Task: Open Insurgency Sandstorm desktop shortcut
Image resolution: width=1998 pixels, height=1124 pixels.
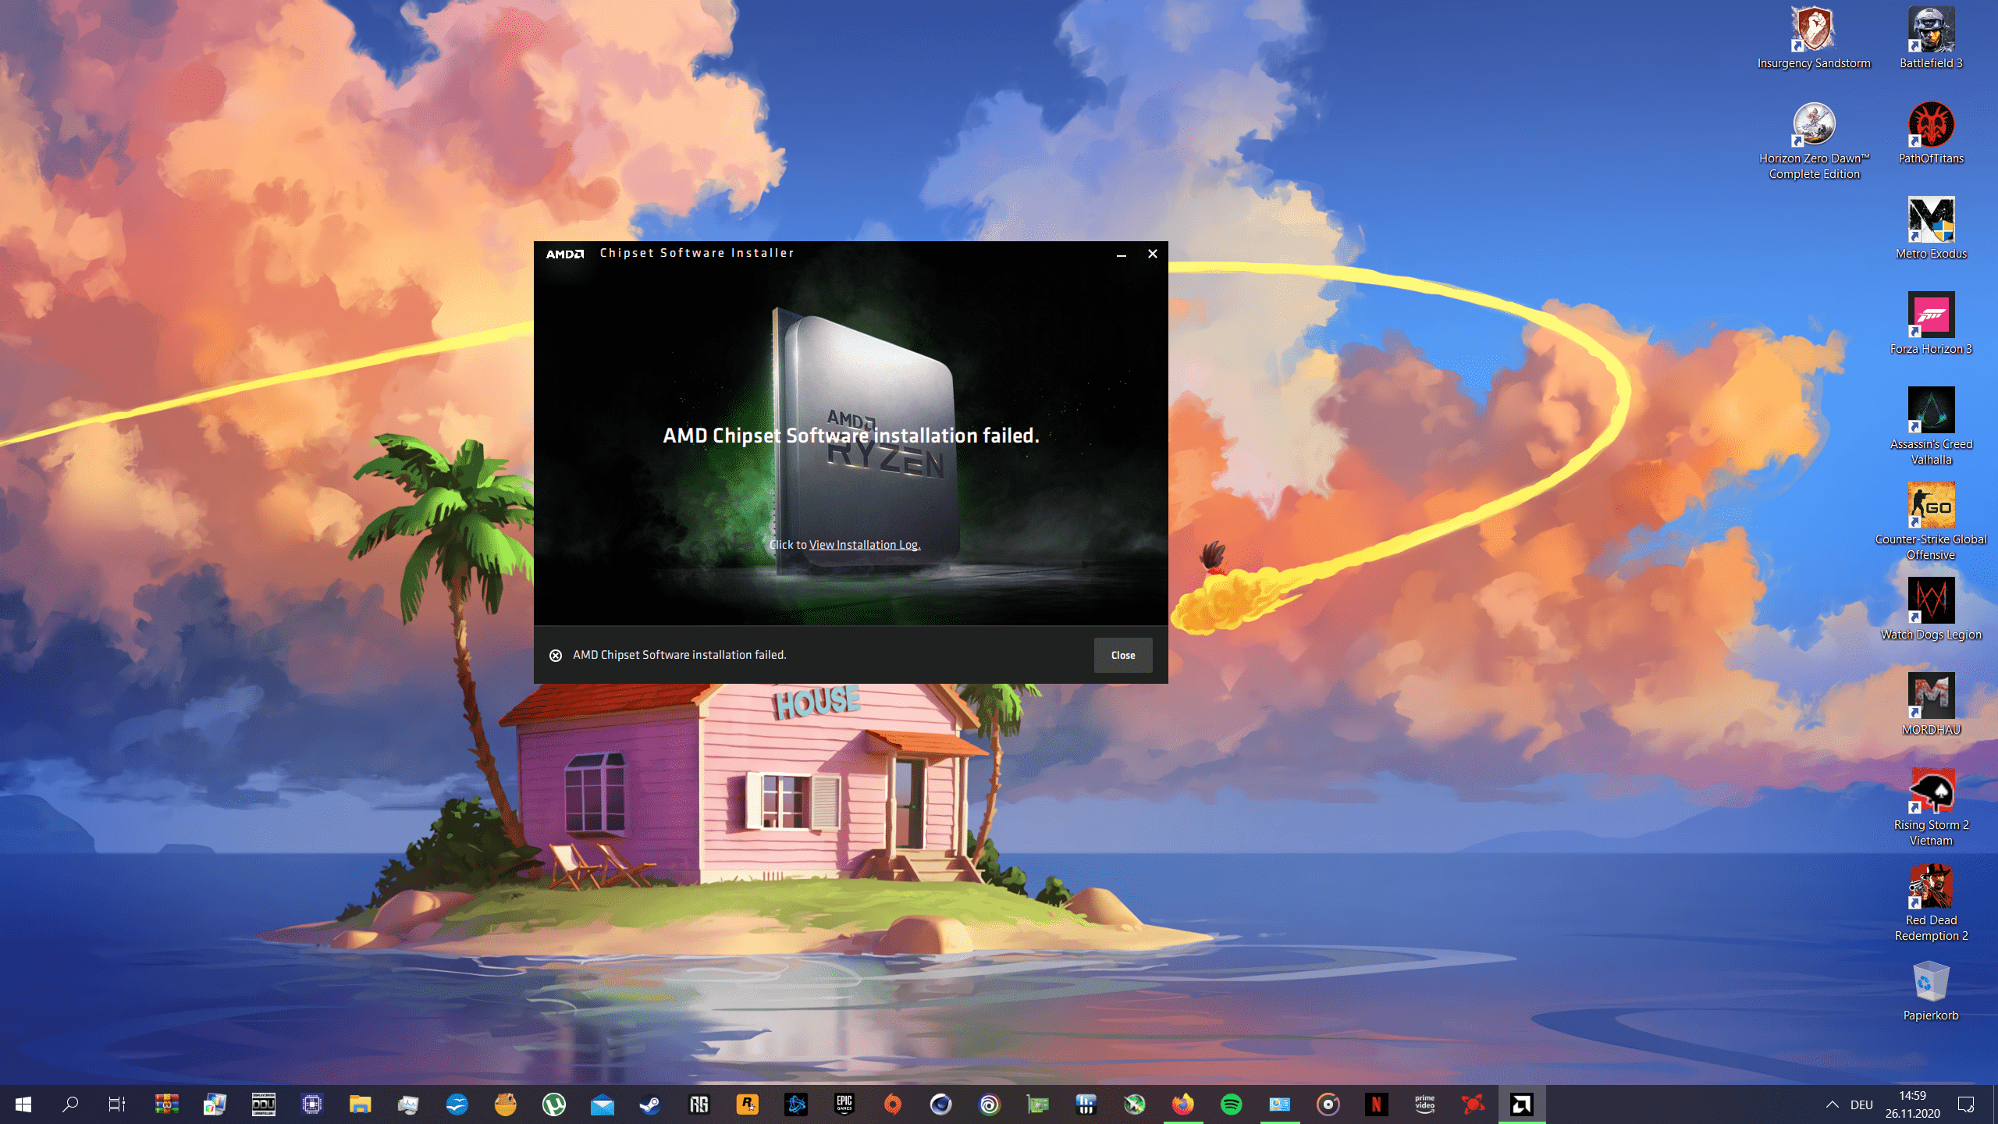Action: 1814,39
